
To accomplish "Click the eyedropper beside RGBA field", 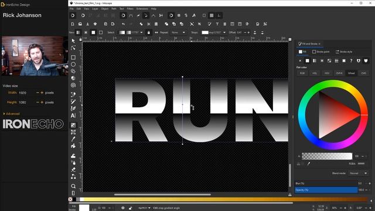I will click(309, 164).
